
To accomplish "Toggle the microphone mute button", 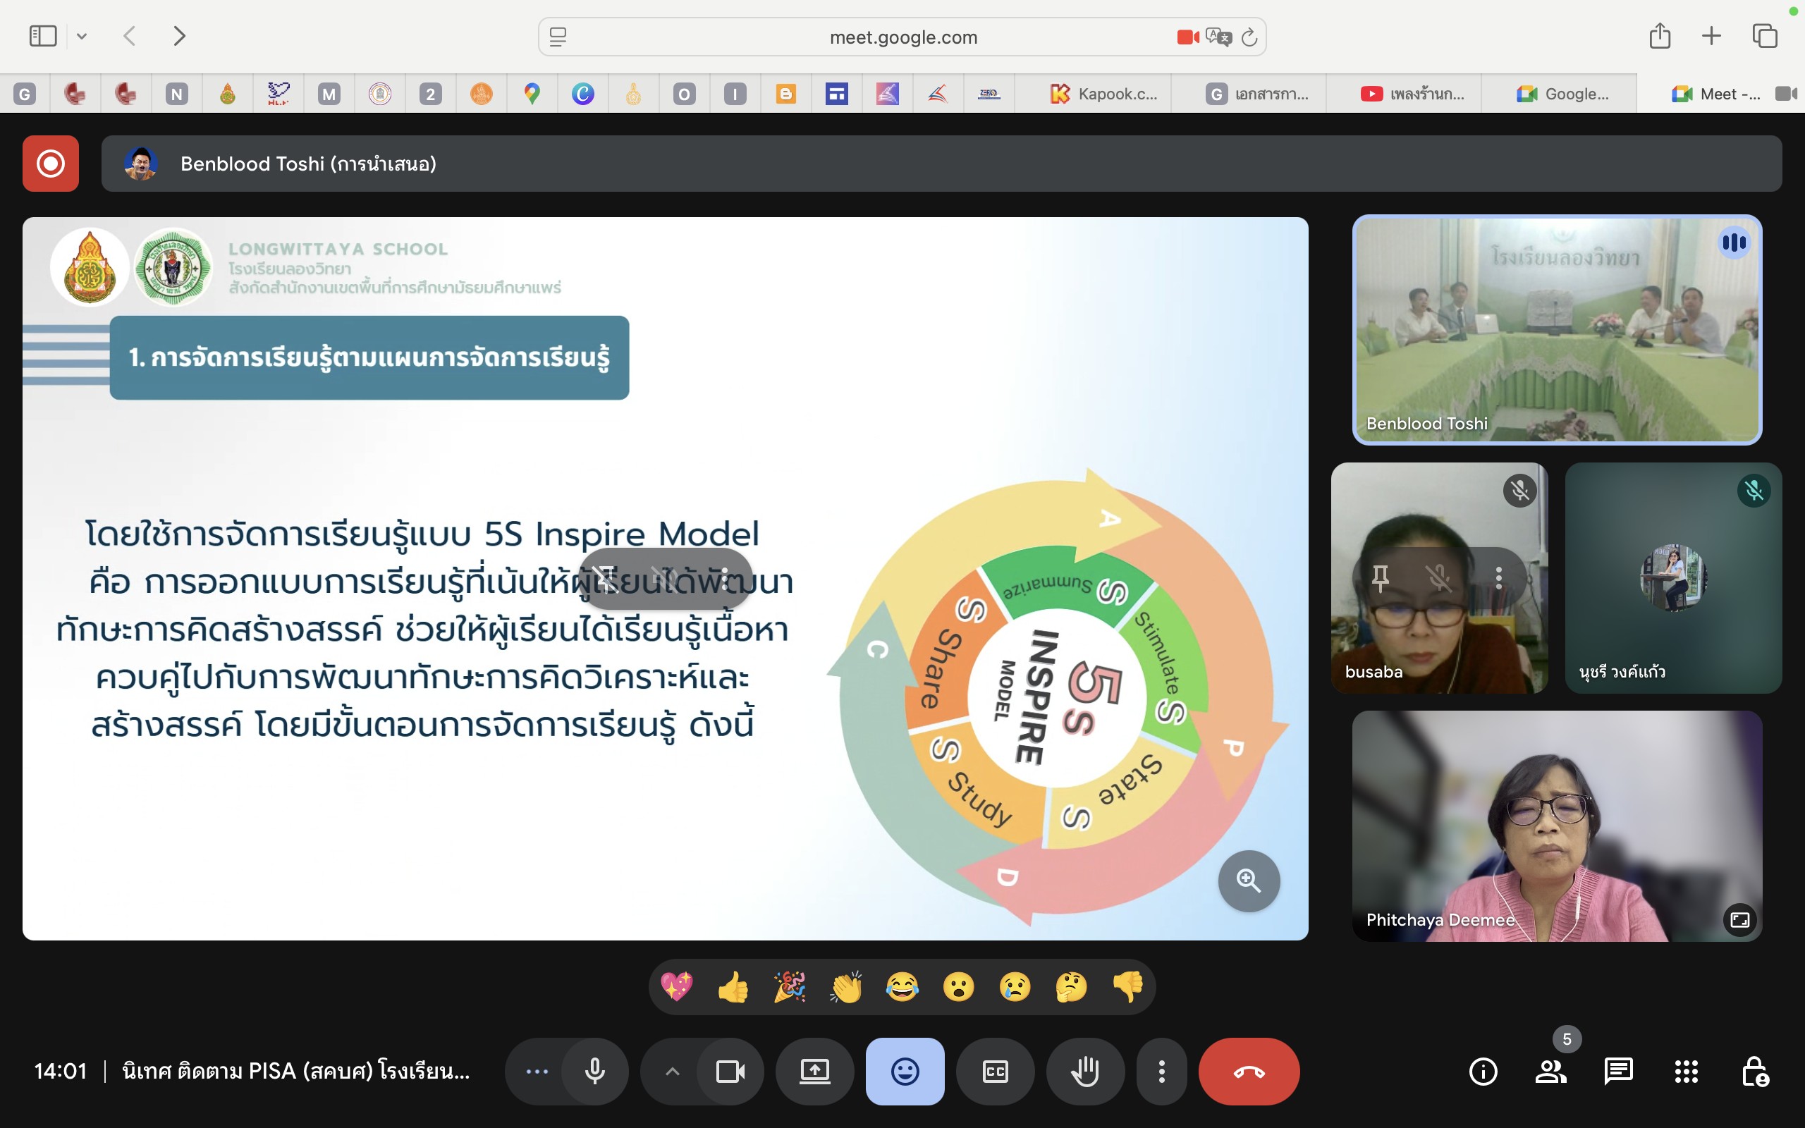I will click(594, 1072).
